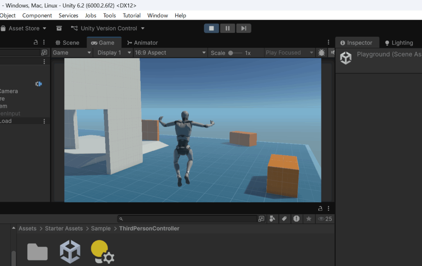Open the lighting settings asset thumbnail
This screenshot has height=266, width=422.
(102, 252)
